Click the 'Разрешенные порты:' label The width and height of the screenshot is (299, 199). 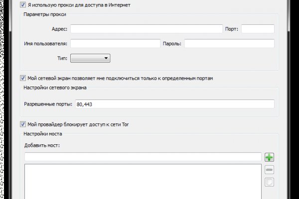pyautogui.click(x=48, y=104)
